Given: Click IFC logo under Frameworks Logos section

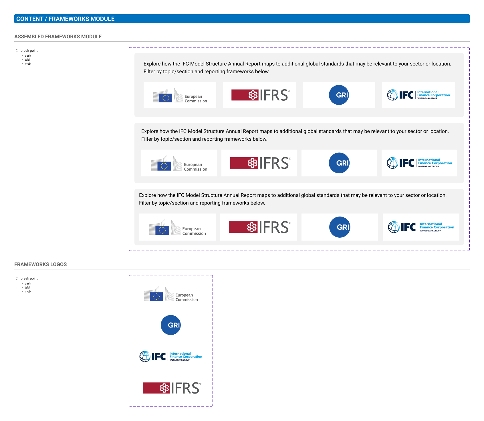Looking at the screenshot, I should (171, 357).
